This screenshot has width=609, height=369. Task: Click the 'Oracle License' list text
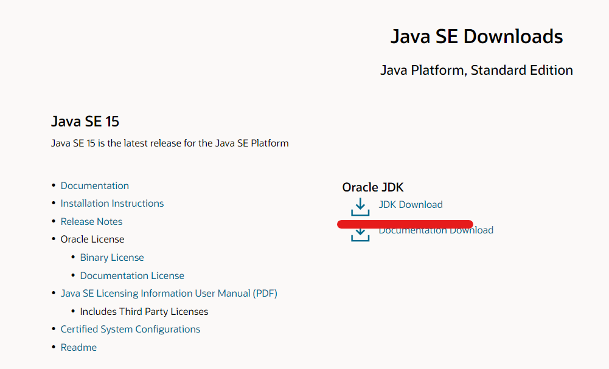pyautogui.click(x=92, y=240)
